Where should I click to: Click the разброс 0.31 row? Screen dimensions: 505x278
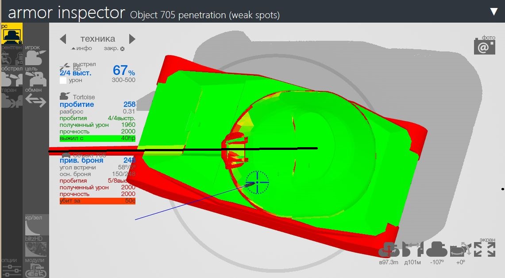(97, 112)
